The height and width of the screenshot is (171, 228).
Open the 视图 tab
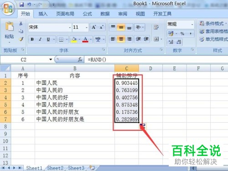coord(140,14)
